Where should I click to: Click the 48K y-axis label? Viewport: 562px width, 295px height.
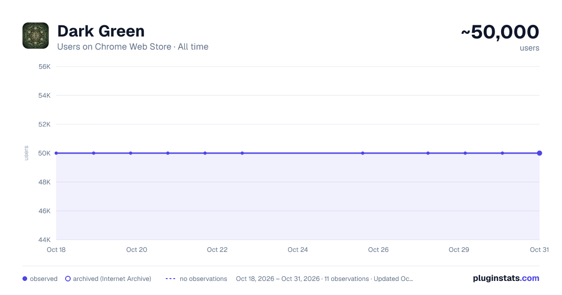click(44, 182)
